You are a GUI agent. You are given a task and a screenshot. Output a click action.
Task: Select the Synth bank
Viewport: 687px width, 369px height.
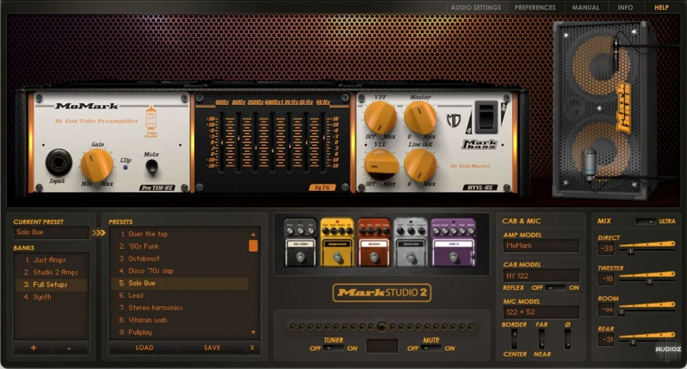tap(51, 297)
